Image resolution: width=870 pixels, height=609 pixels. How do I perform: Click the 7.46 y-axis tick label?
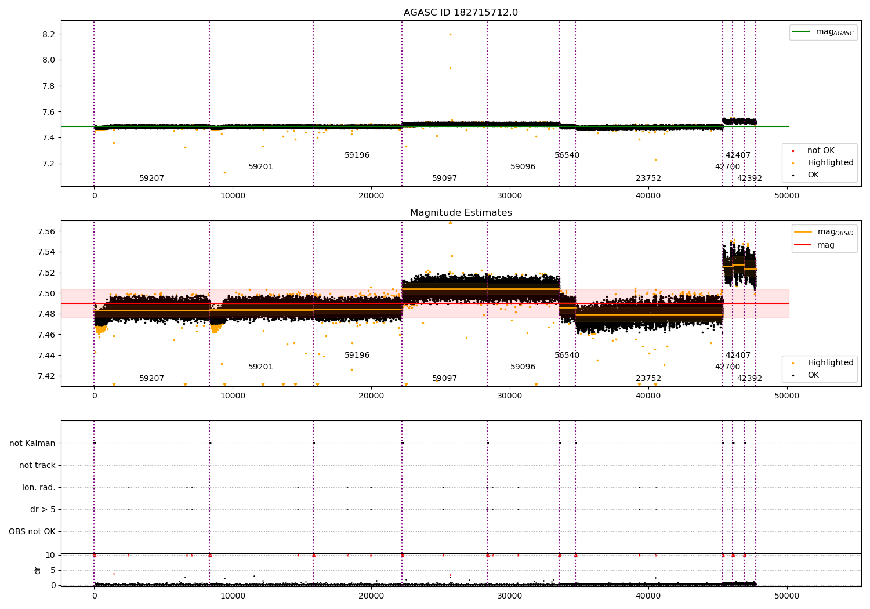(46, 335)
